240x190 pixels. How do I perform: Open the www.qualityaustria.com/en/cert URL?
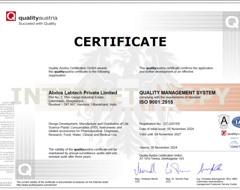coord(36,185)
